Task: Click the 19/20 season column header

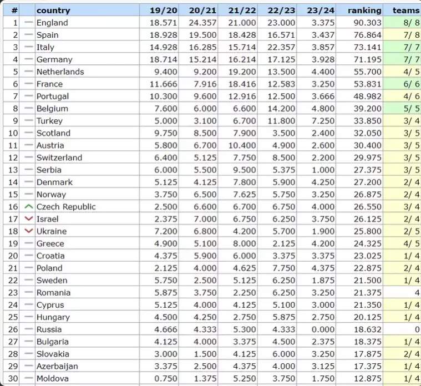Action: coord(163,10)
